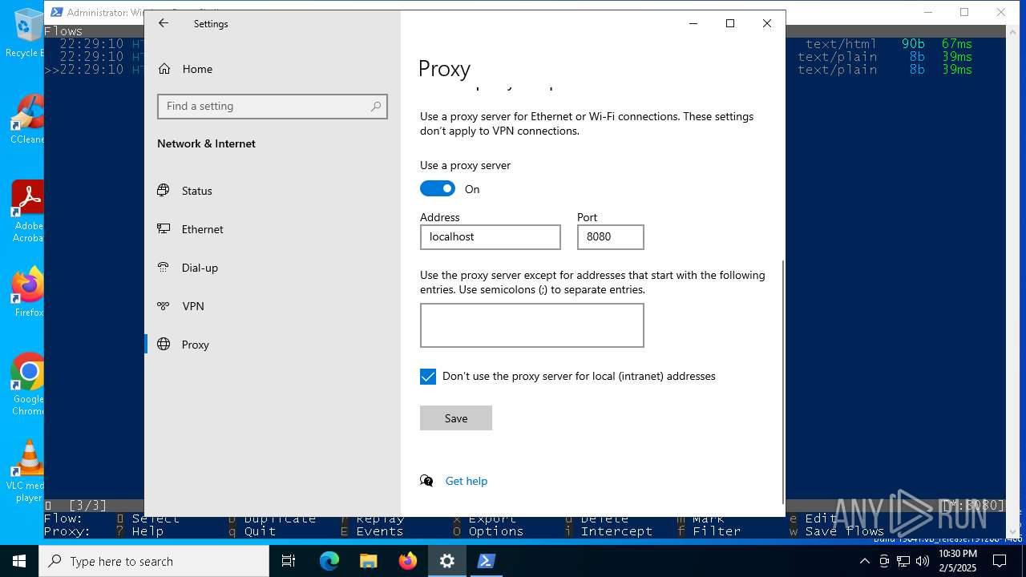
Task: Click the Intercept label in PowerShell window
Action: pos(616,531)
